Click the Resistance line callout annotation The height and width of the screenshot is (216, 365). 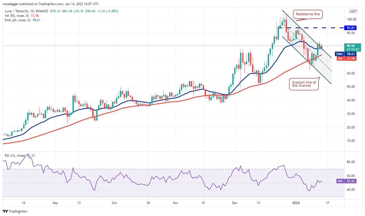point(308,14)
